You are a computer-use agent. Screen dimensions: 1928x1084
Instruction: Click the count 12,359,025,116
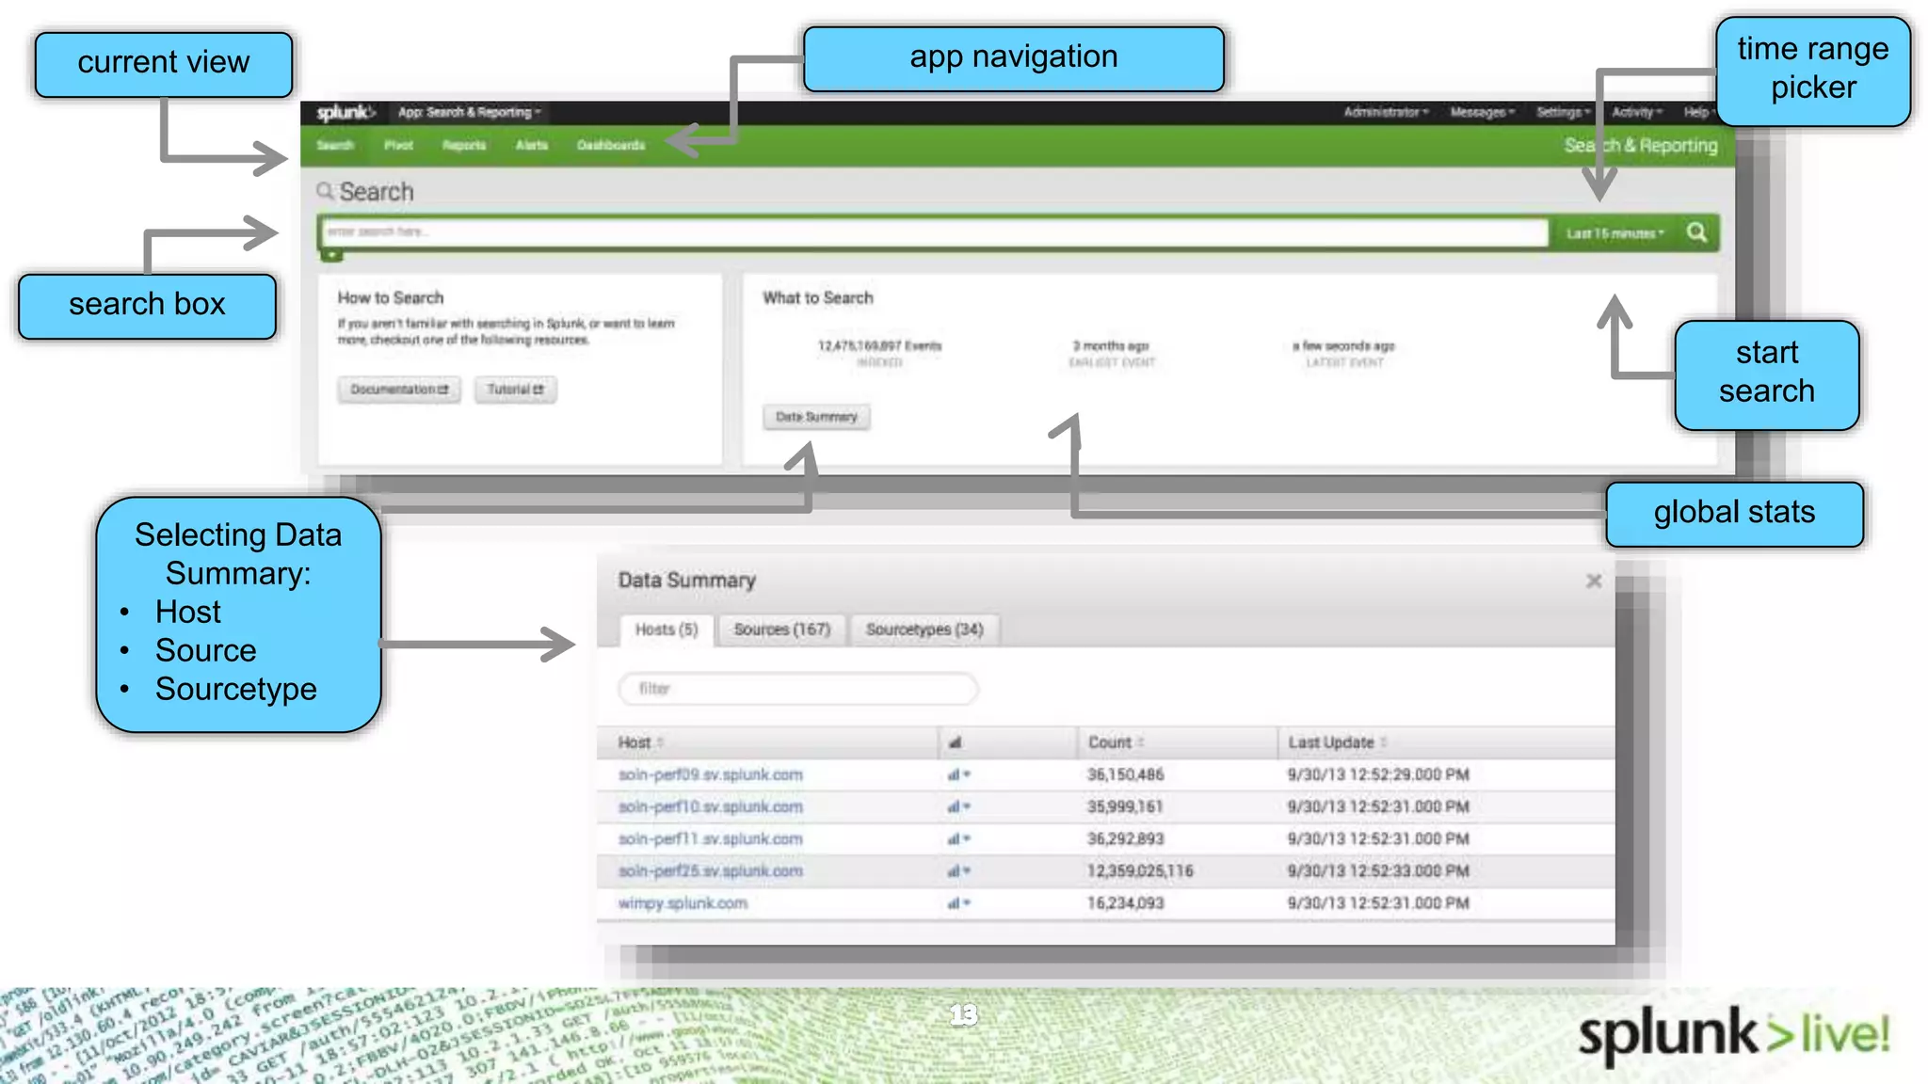(1140, 870)
